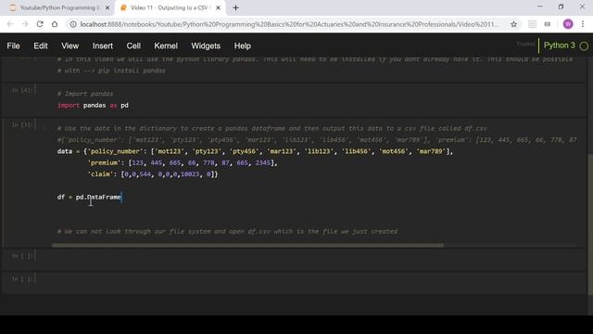Open the Chrome three-dot menu
Viewport: 593px width, 334px height.
[583, 24]
